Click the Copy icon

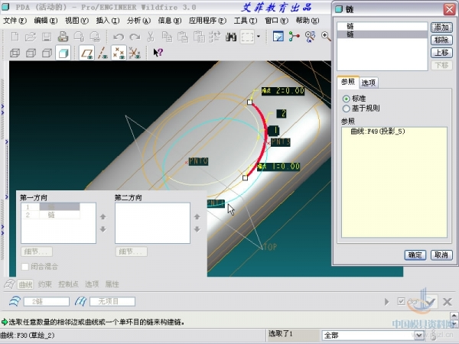167,37
